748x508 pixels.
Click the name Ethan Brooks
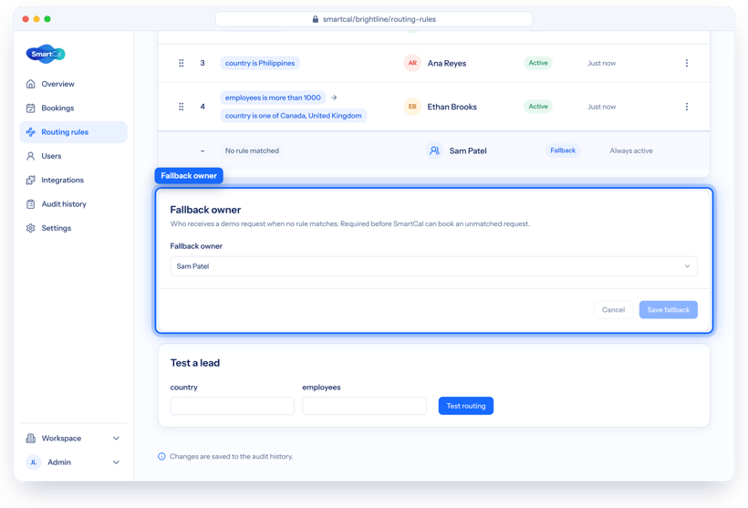[452, 107]
